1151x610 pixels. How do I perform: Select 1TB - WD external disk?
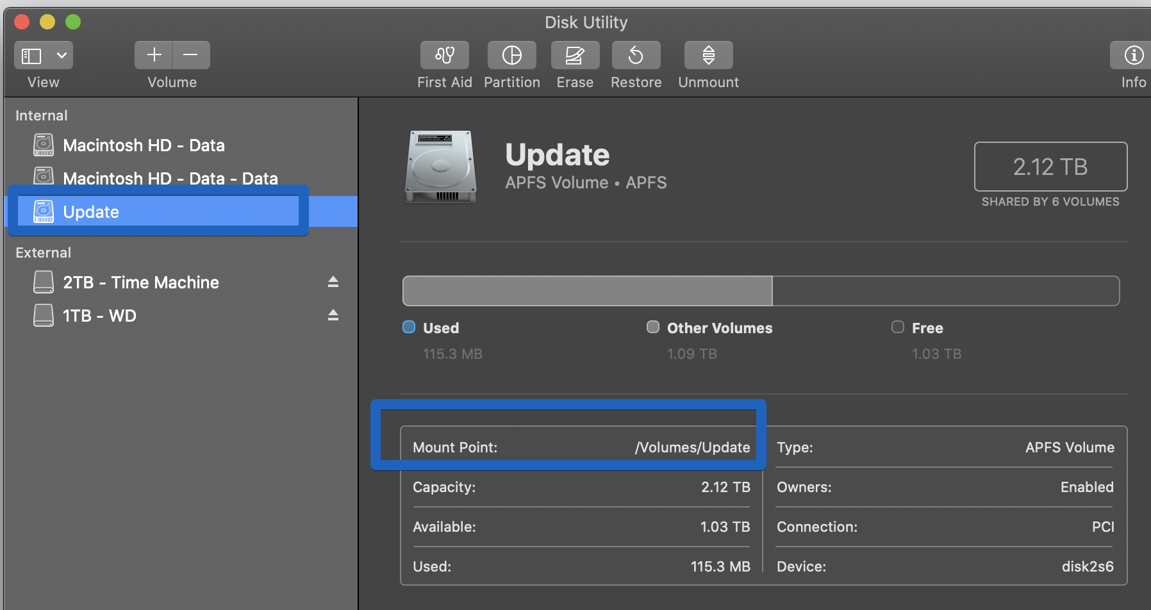tap(181, 315)
